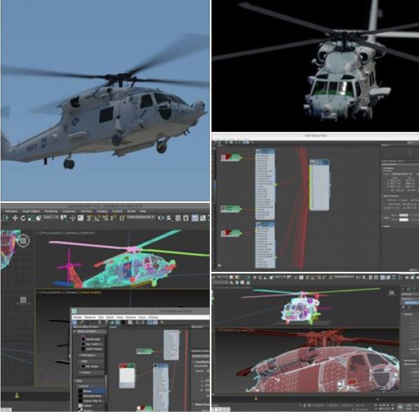Click Pick Material from Object eyedropper icon
The image size is (419, 419).
pyautogui.click(x=82, y=323)
